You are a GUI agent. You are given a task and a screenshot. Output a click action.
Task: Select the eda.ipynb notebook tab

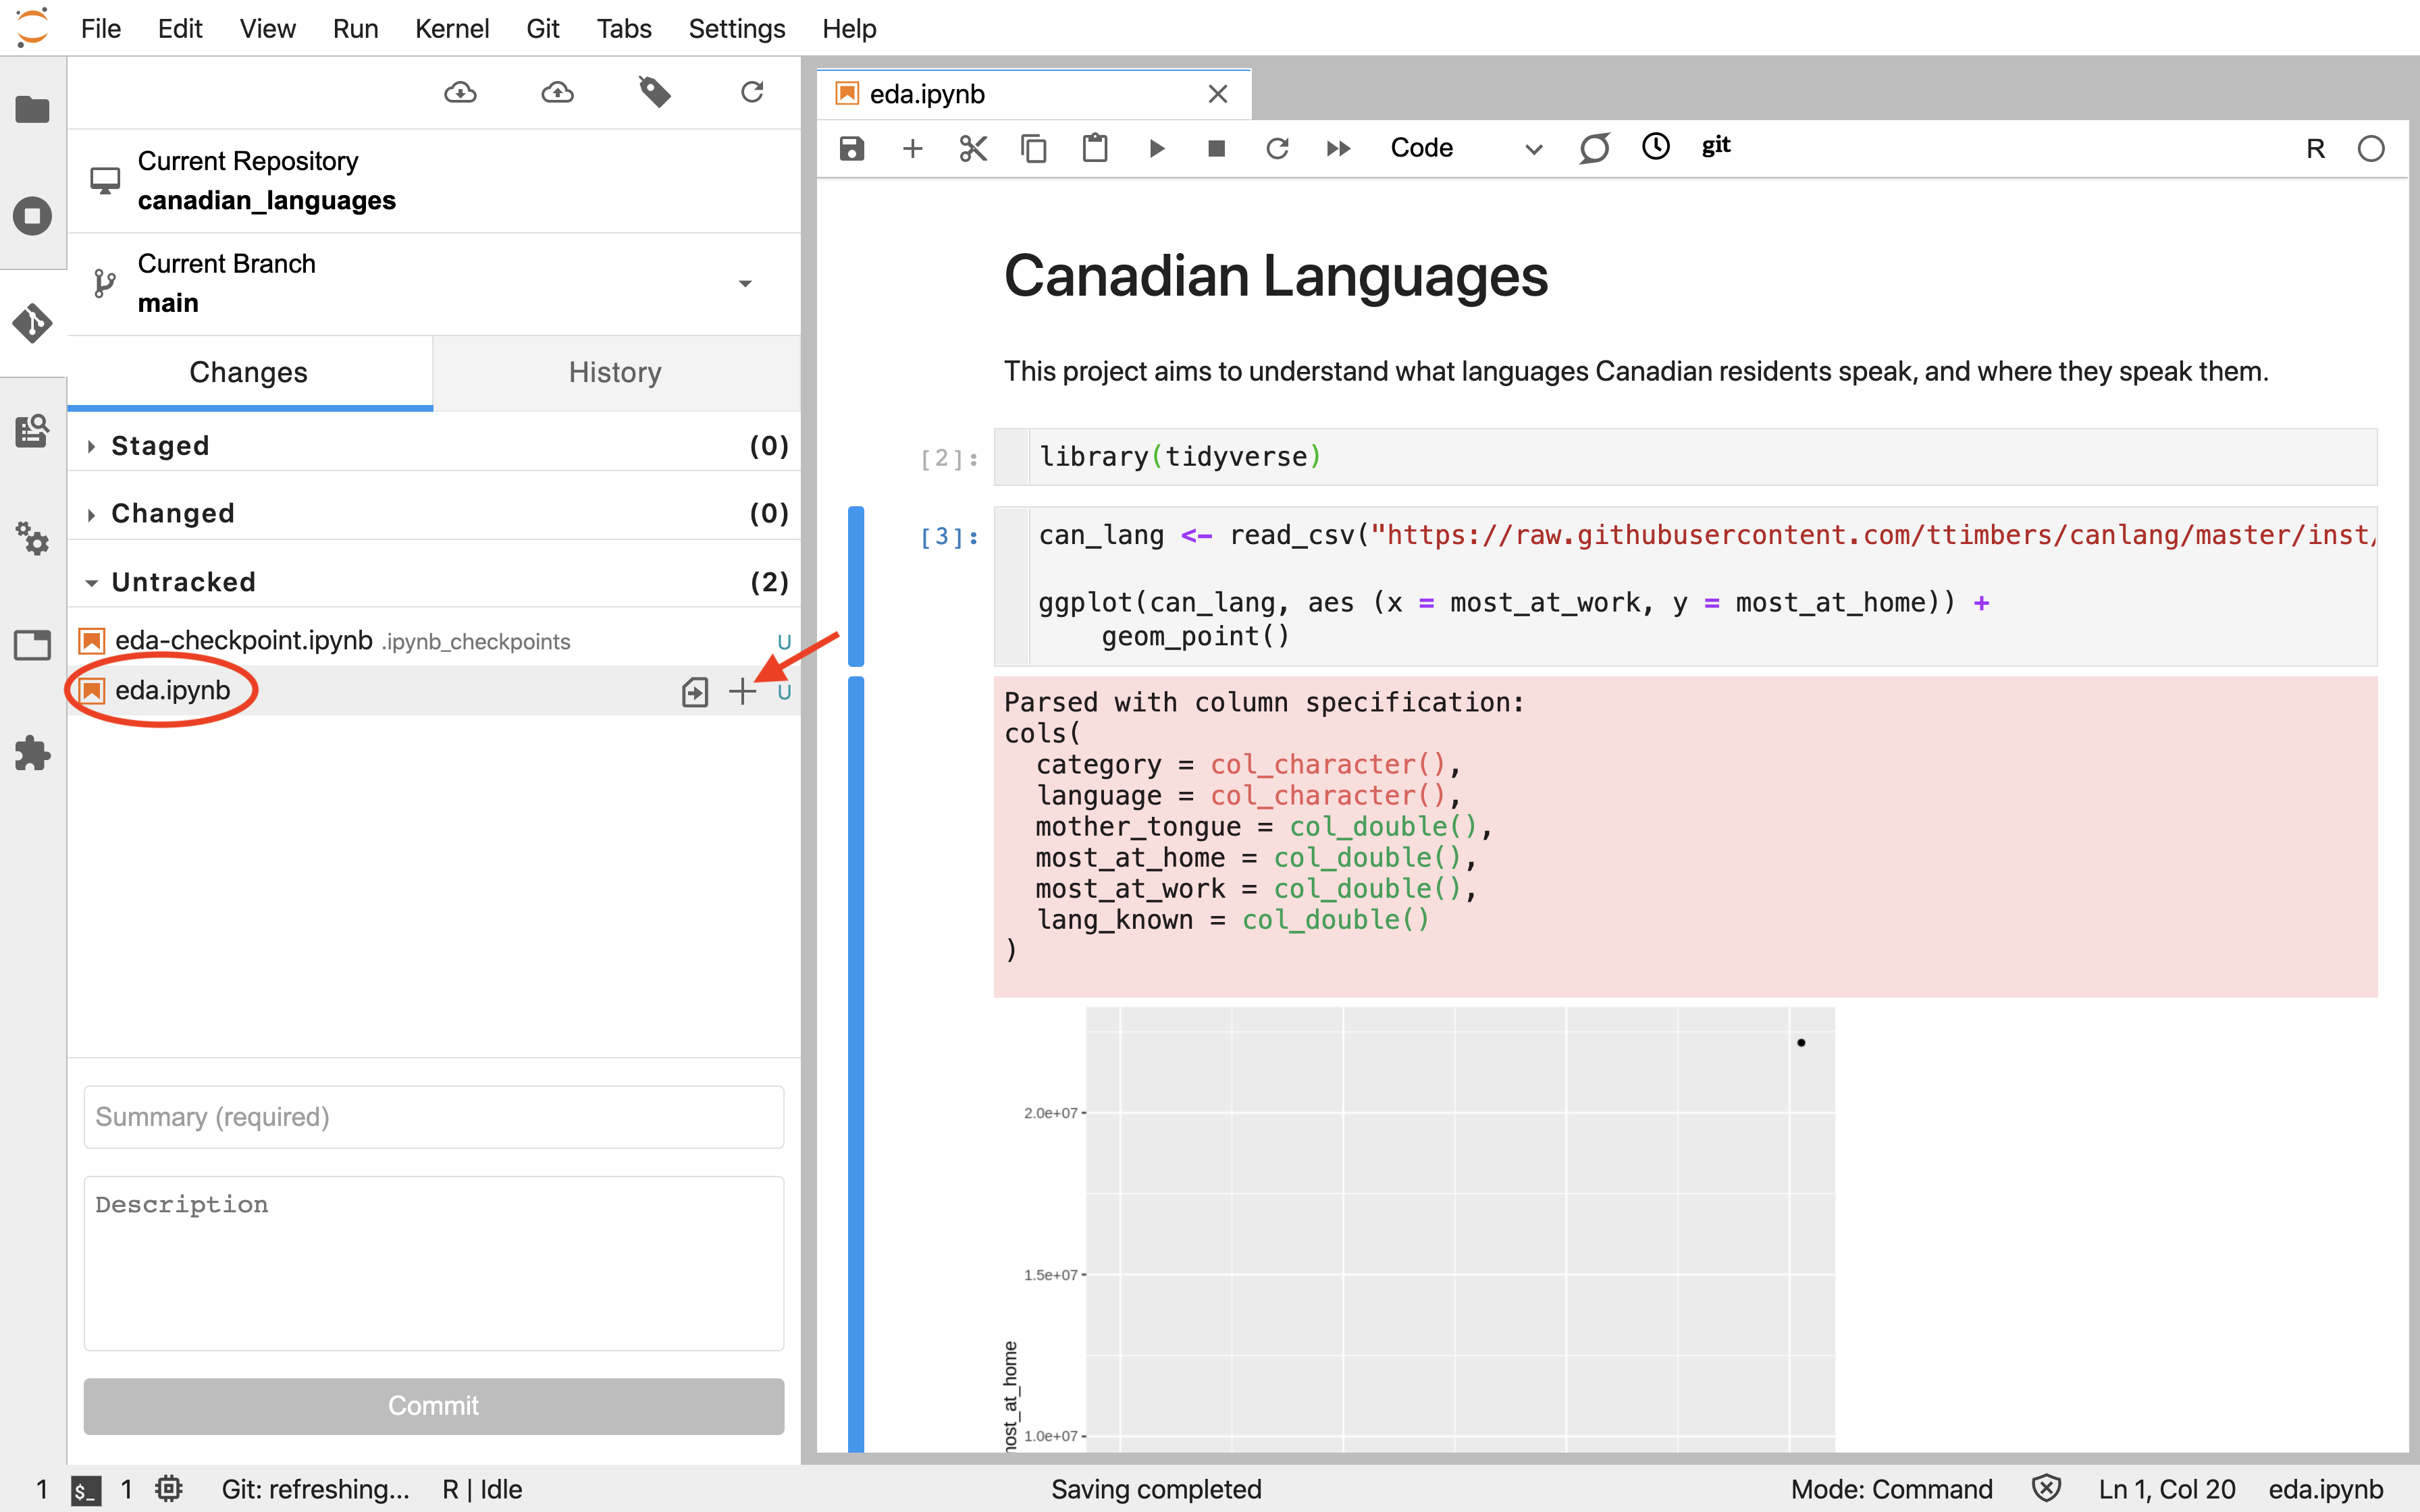[x=1034, y=94]
